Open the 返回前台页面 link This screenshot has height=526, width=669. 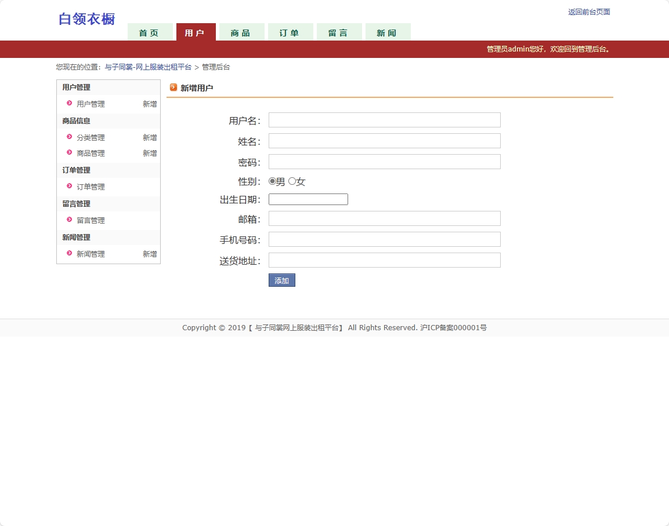(588, 12)
